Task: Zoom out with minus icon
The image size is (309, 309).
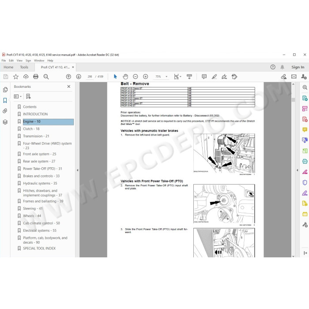Action: 136,77
